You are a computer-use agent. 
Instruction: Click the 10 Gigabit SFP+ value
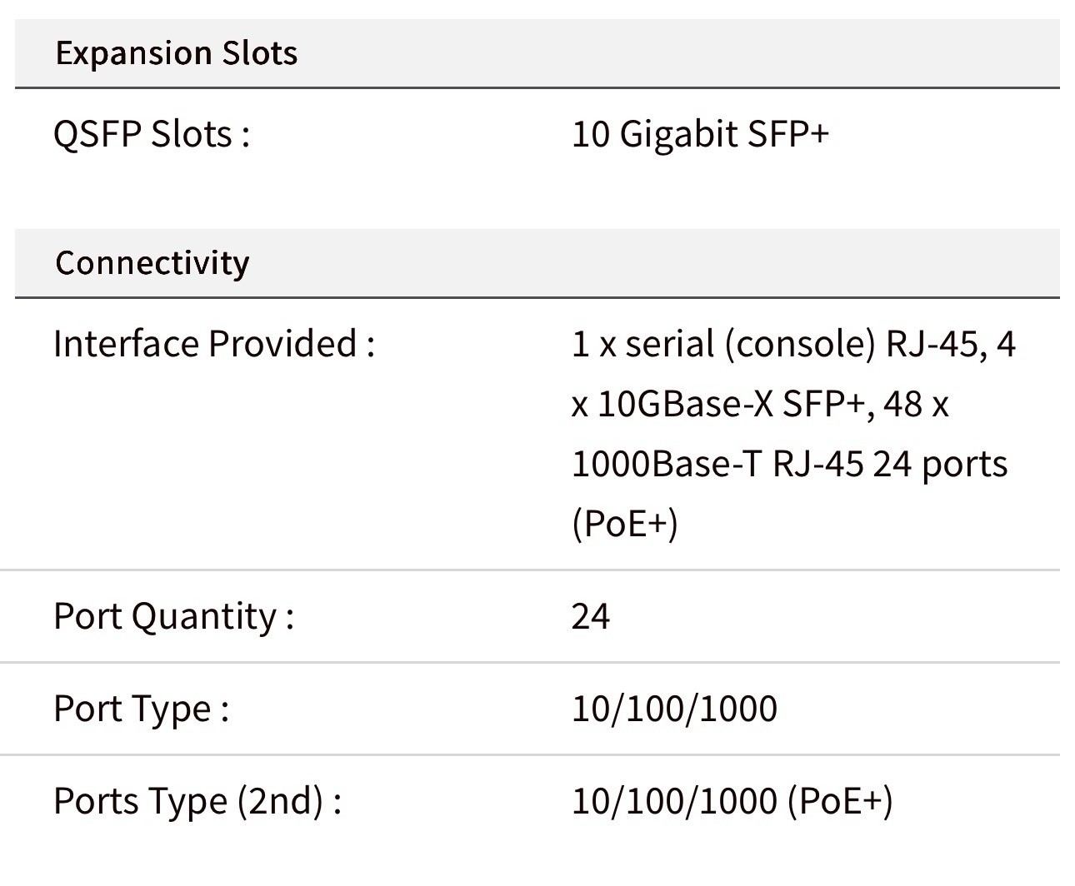[x=700, y=134]
